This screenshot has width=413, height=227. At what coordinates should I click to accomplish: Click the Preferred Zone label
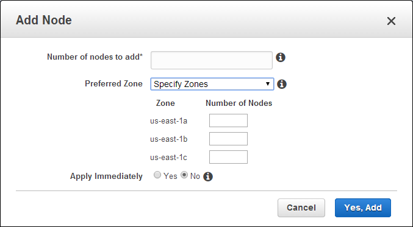[113, 83]
